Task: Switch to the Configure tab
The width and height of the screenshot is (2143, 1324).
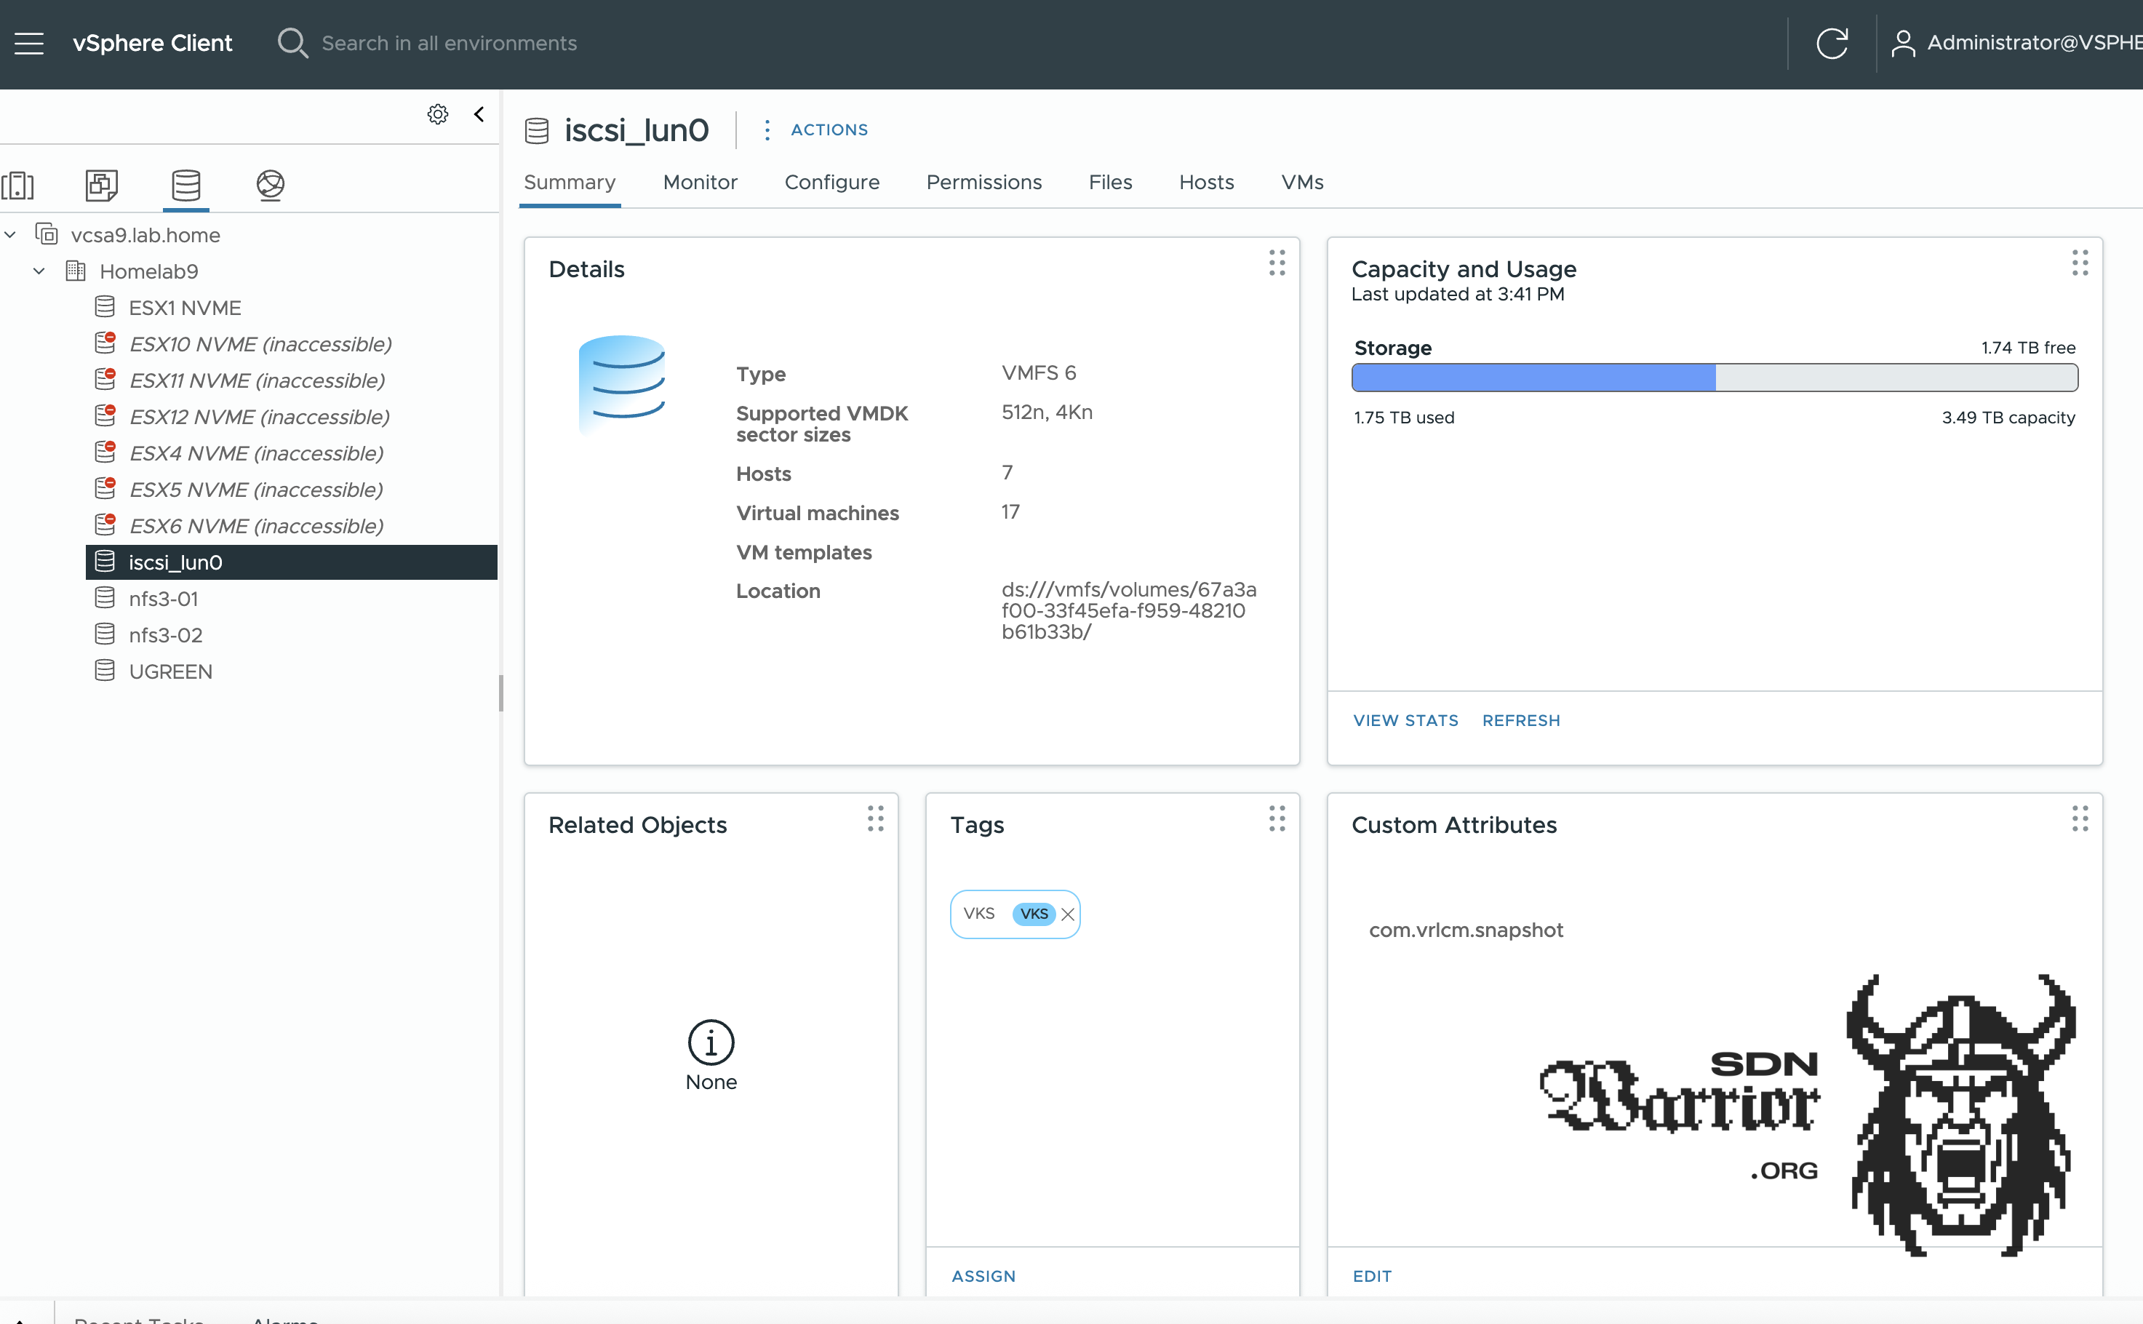Action: (x=831, y=182)
